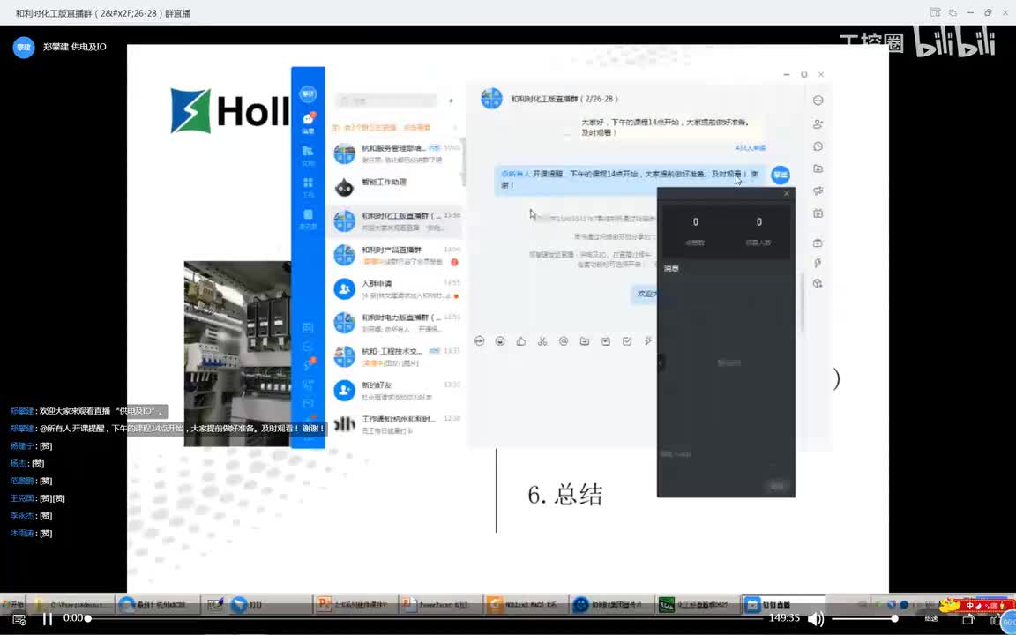Viewport: 1016px width, 635px height.
Task: Open group files folder icon on right rail
Action: coord(818,168)
